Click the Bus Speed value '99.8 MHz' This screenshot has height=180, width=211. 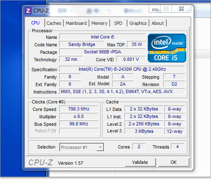click(79, 124)
